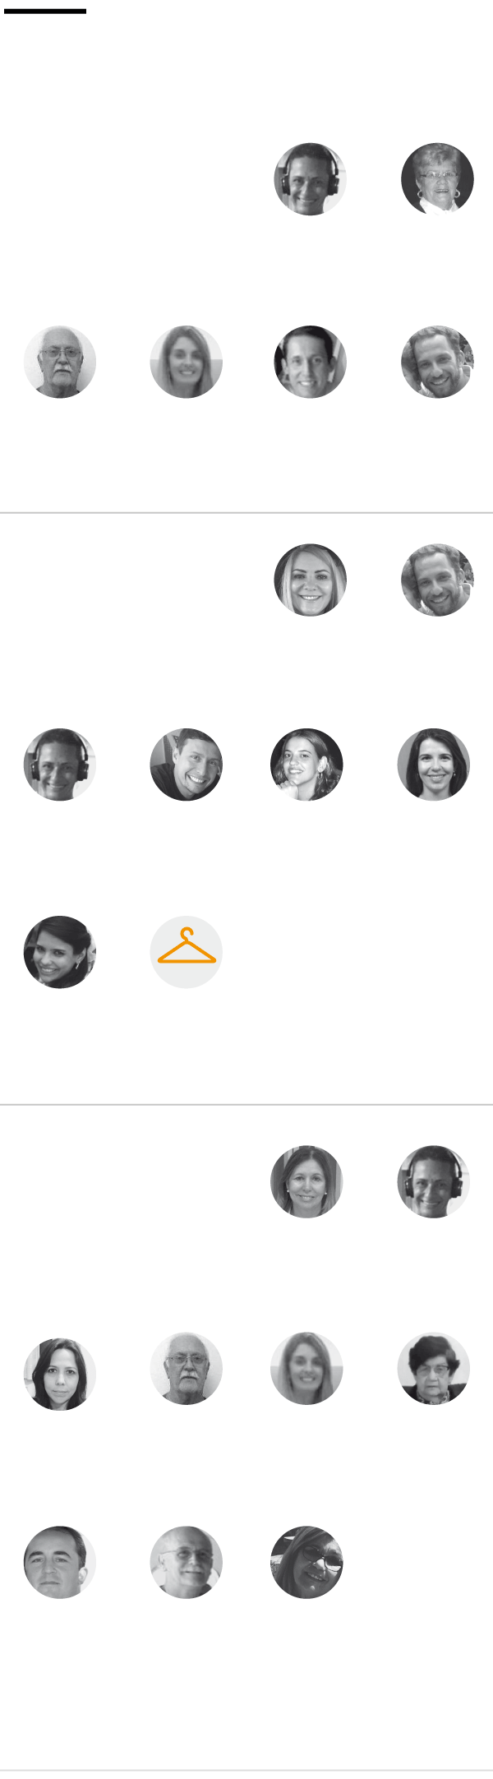Select the short-haired woman with earring tilting head
Viewport: 493px width, 1779px height.
[60, 952]
